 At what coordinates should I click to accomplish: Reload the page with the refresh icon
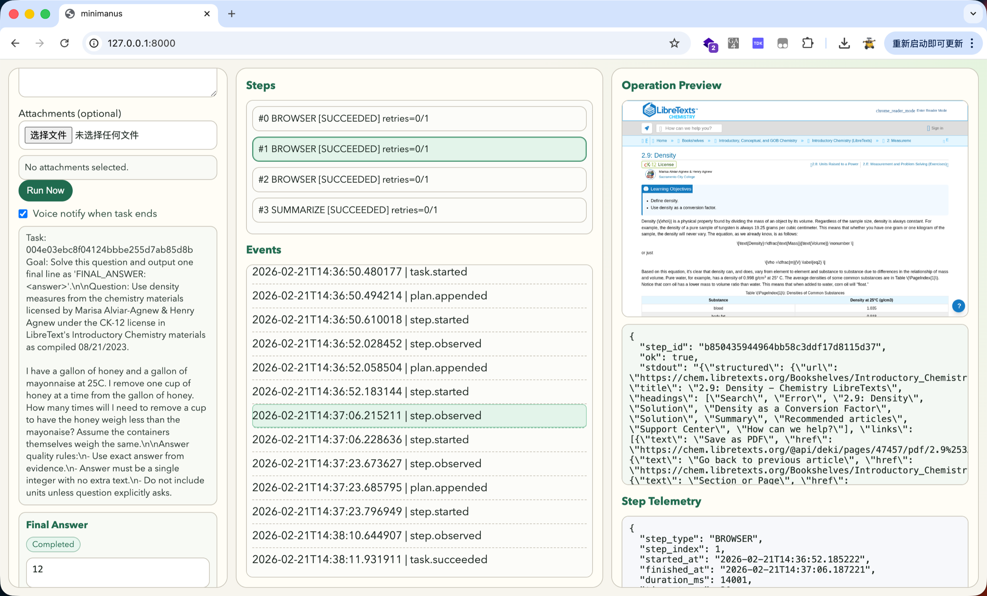click(64, 43)
